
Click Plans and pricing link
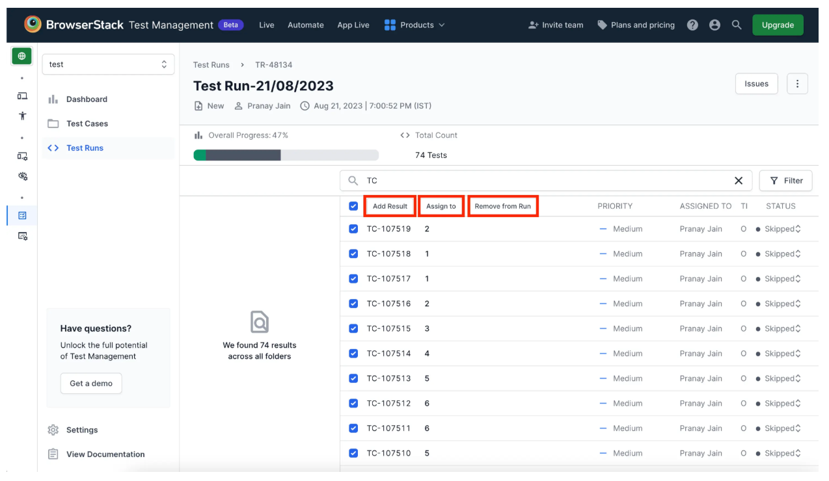tap(643, 25)
